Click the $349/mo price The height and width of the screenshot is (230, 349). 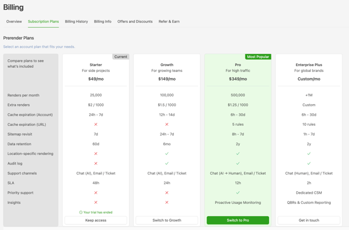[x=238, y=79]
